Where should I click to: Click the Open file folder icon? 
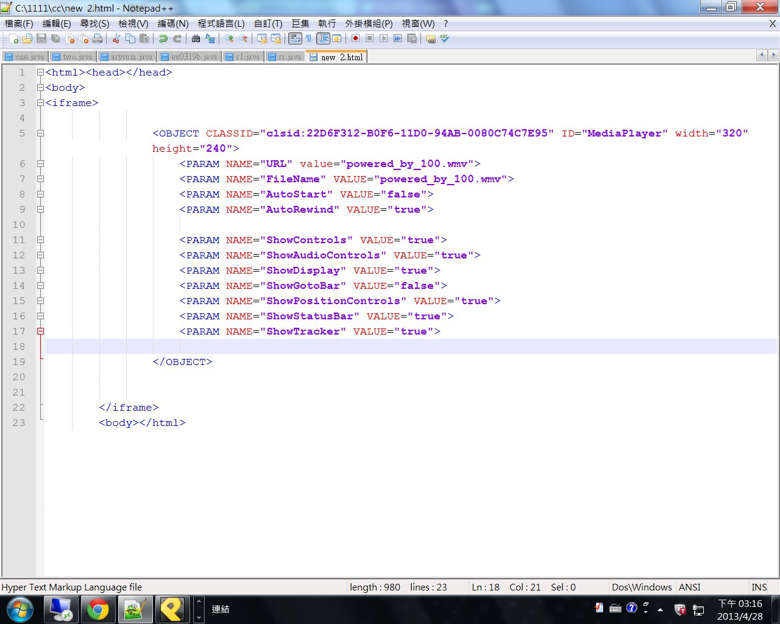(x=27, y=39)
